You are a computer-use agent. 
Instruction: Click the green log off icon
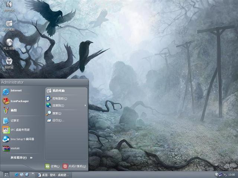tap(47, 166)
